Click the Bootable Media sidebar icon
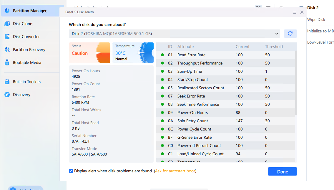Screen dimensions: 334x190 click(x=7, y=62)
